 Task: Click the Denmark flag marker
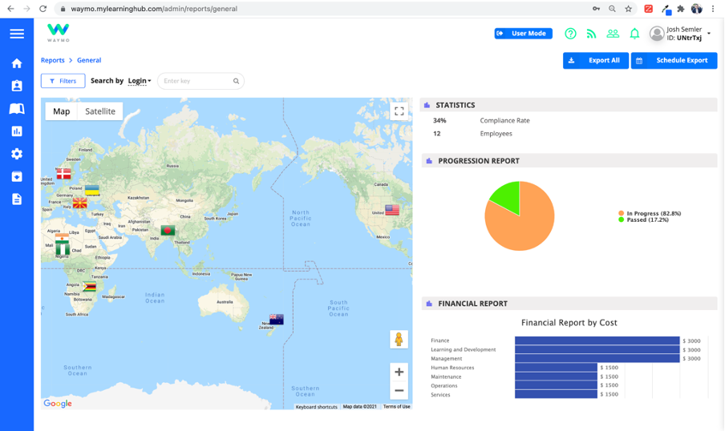tap(64, 174)
